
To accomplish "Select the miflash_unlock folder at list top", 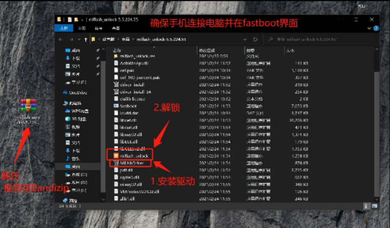I will [x=136, y=56].
